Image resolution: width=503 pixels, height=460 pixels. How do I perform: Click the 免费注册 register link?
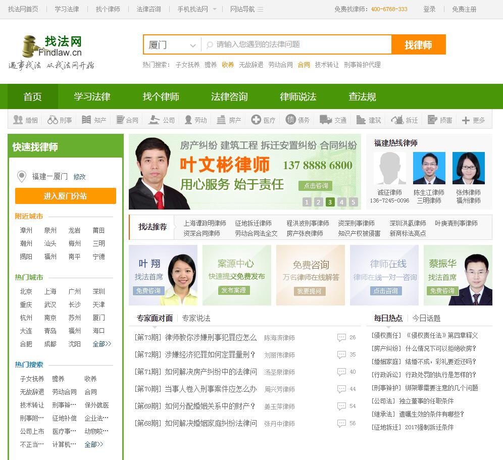464,9
